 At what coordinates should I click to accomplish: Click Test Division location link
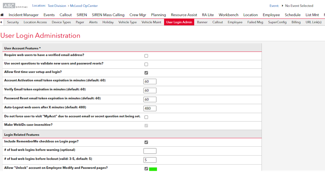tap(57, 6)
